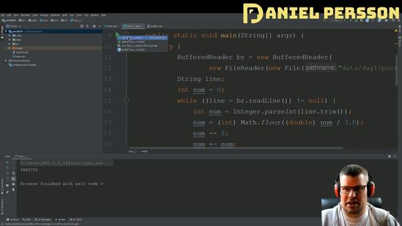
Task: Open the TODO tool window button
Action: tap(76, 220)
